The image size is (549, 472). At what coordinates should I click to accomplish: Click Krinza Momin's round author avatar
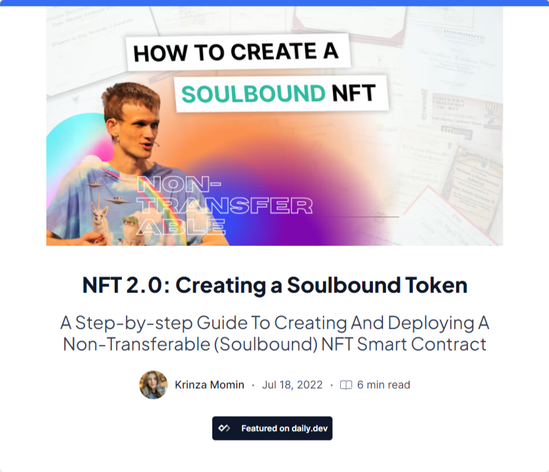pos(153,385)
